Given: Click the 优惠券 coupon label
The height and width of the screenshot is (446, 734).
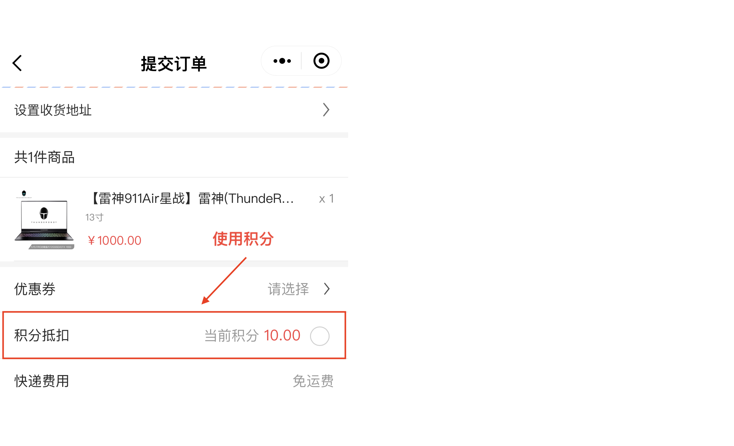Looking at the screenshot, I should [x=35, y=289].
